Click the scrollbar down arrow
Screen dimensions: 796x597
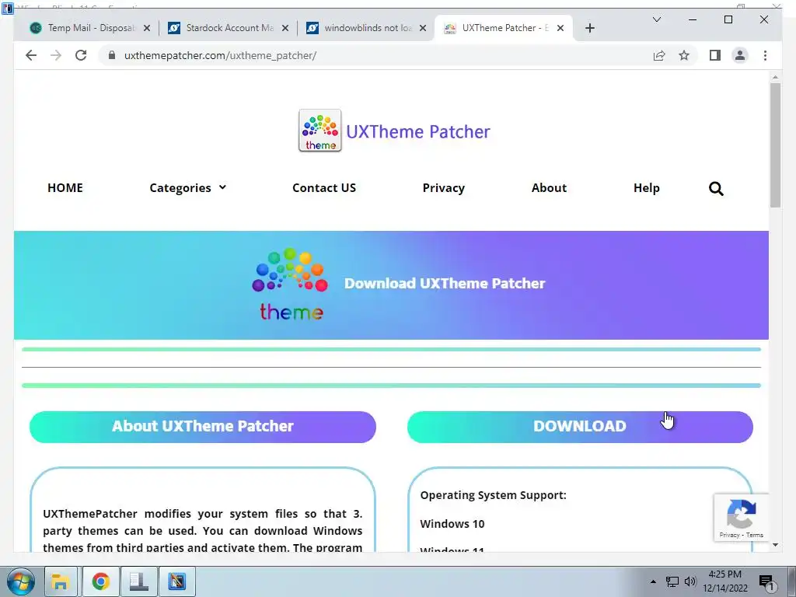pyautogui.click(x=775, y=545)
